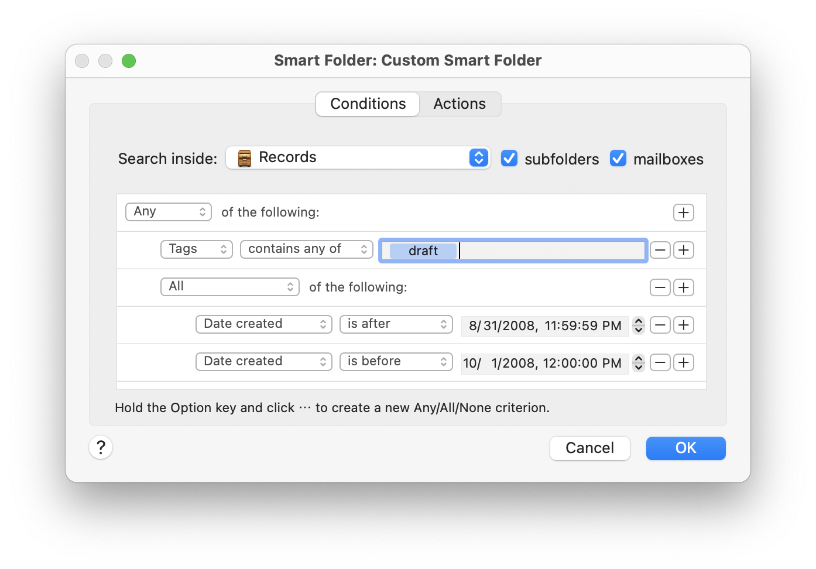Remove the Tags criterion with minus button
The width and height of the screenshot is (816, 569).
[x=660, y=250]
